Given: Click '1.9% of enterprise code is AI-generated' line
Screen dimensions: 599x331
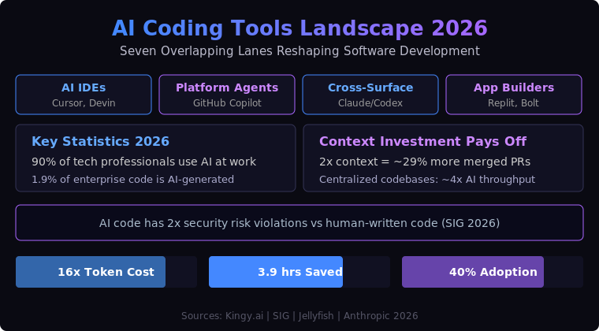Looking at the screenshot, I should 132,179.
